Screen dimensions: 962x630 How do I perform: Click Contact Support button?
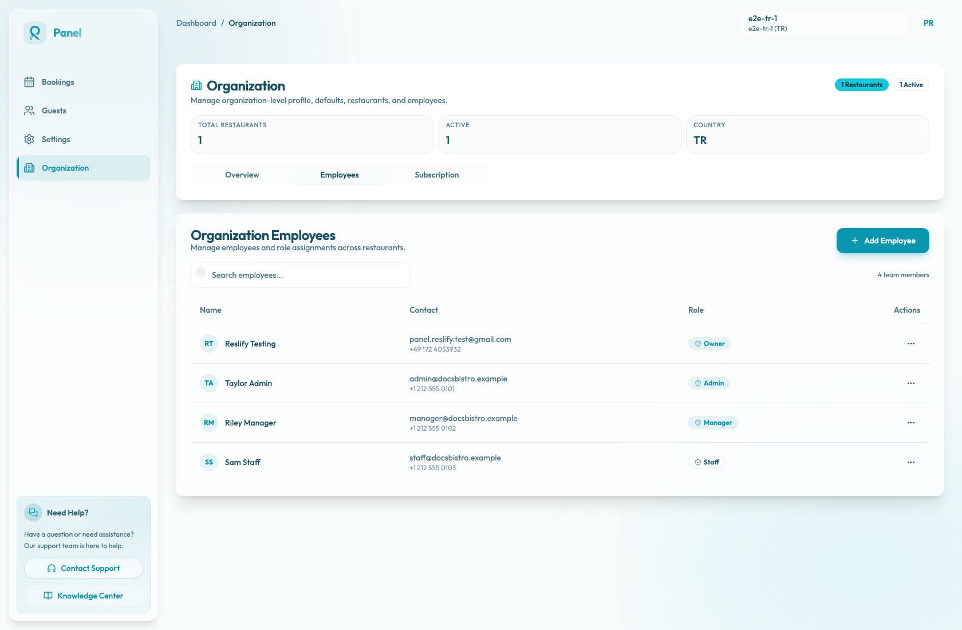pyautogui.click(x=84, y=568)
